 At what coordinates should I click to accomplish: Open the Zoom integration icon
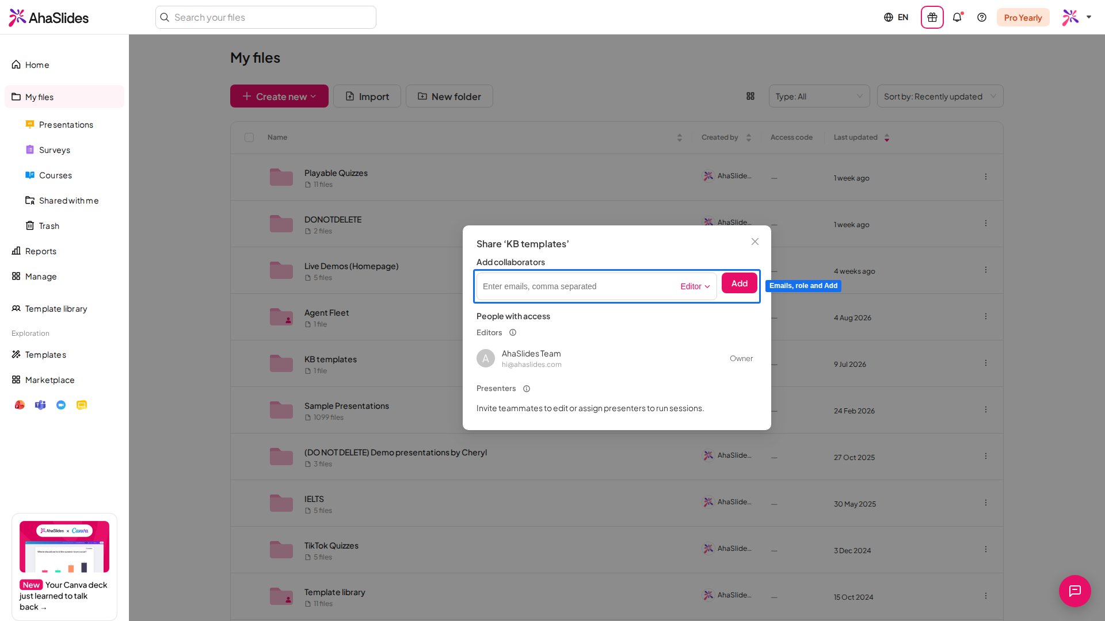click(x=61, y=405)
